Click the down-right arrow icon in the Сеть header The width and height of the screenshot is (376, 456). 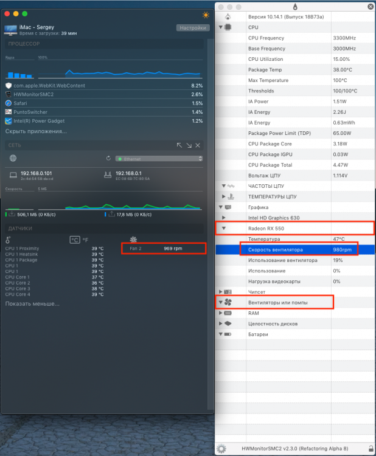189,145
